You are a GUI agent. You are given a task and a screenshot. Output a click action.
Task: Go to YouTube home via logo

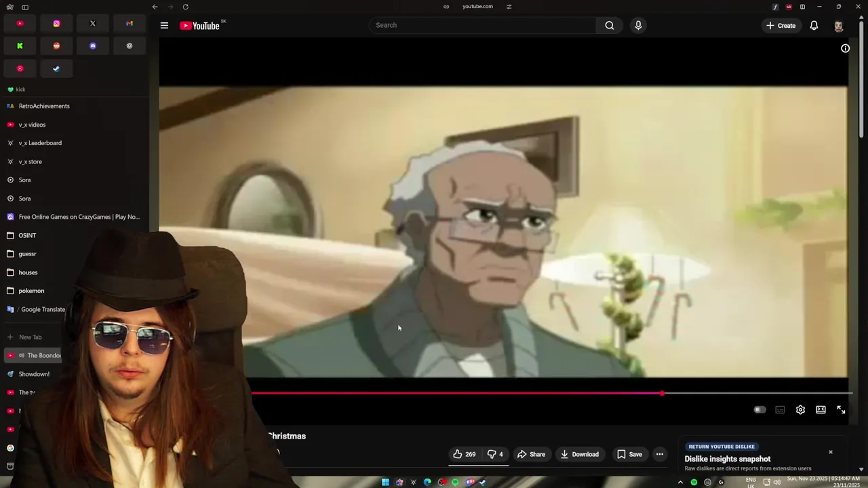(199, 26)
